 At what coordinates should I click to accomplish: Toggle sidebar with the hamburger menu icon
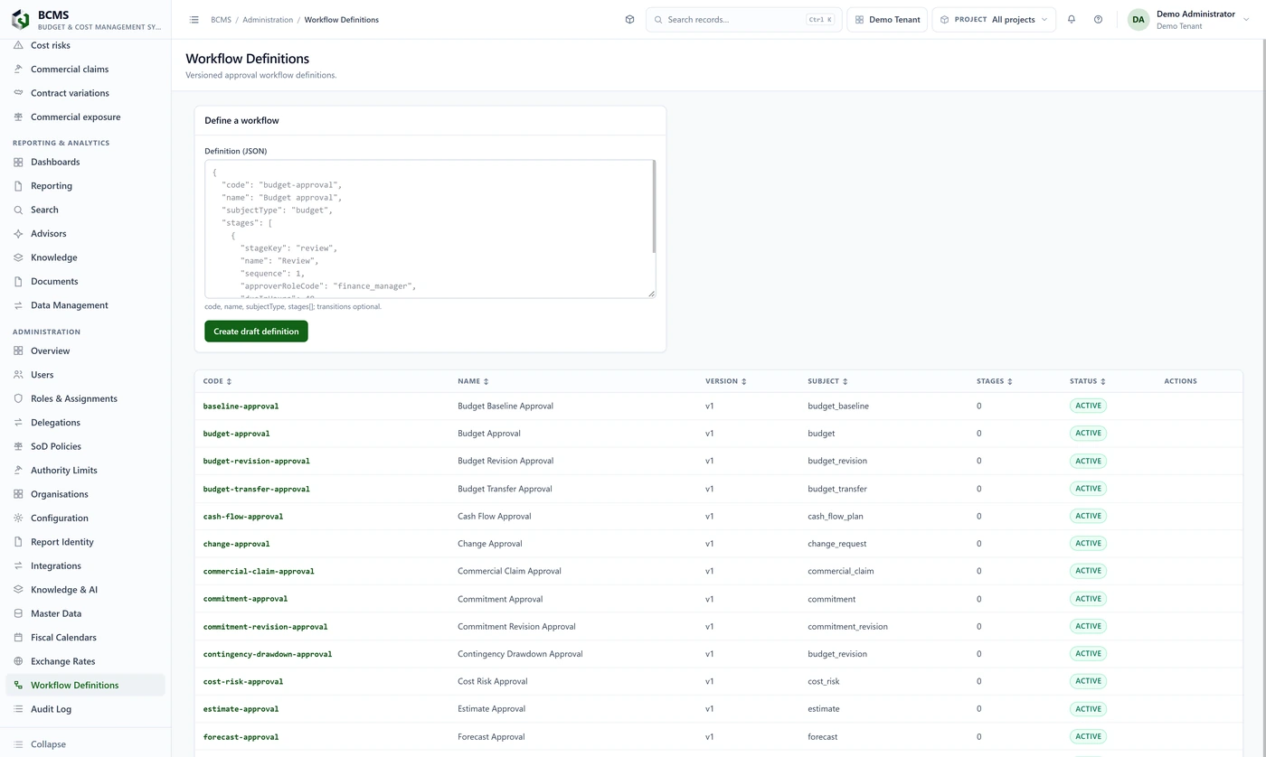194,19
